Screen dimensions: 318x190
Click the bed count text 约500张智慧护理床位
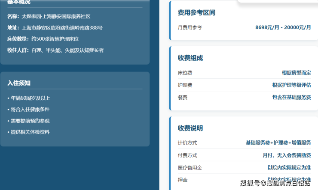[x=55, y=39]
